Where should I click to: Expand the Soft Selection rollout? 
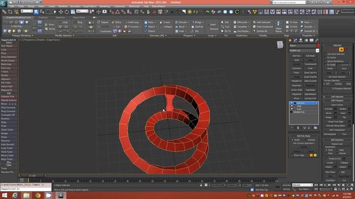tap(337, 97)
